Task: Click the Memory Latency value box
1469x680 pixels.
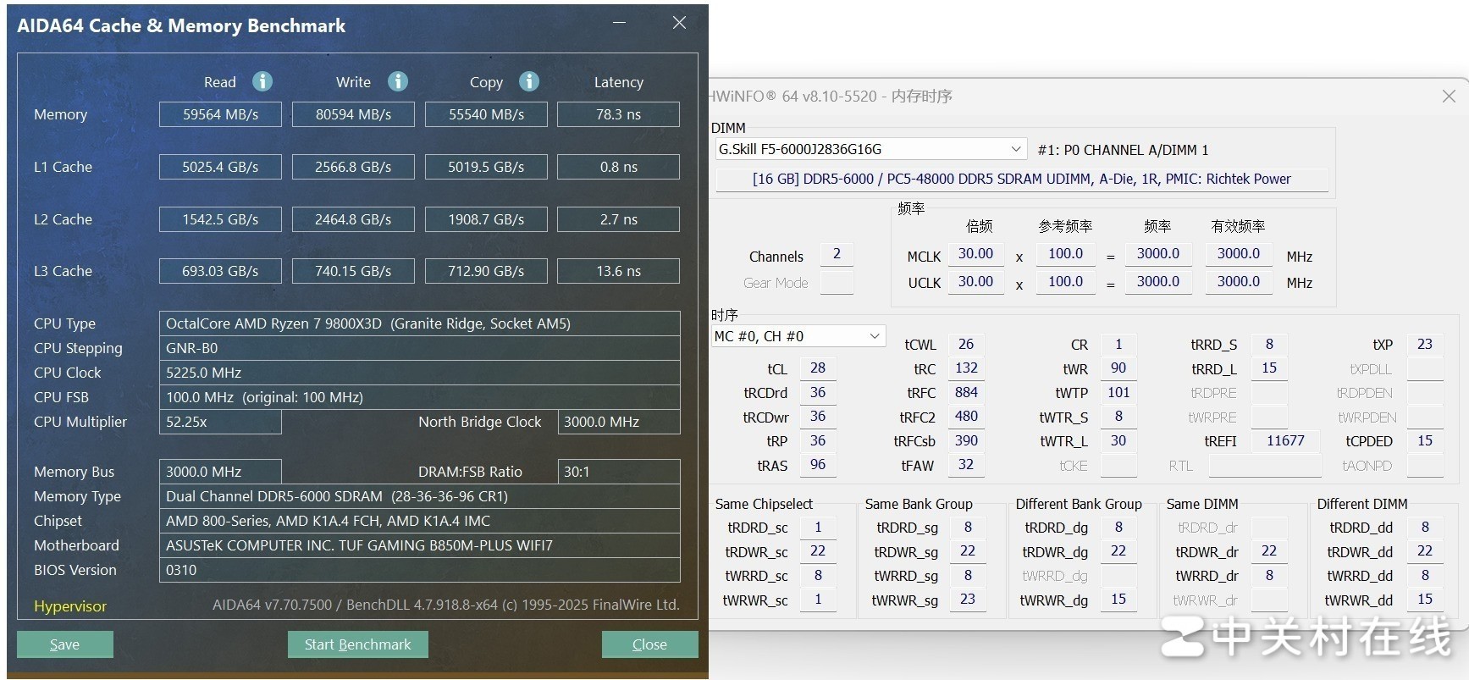Action: click(618, 114)
